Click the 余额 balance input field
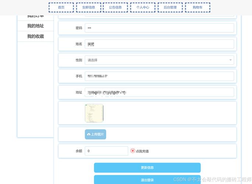Viewport: 252px width, 184px height. (x=106, y=151)
